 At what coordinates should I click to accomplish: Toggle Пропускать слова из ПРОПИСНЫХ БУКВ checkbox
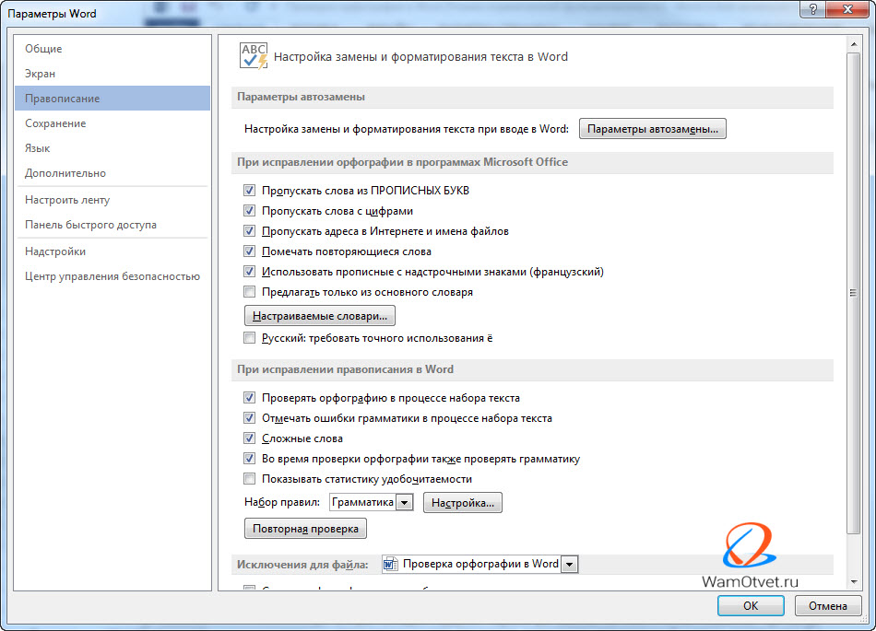point(249,191)
